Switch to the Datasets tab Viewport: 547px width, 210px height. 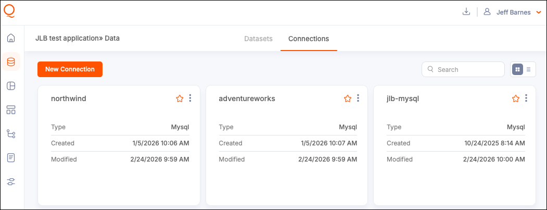pyautogui.click(x=258, y=39)
